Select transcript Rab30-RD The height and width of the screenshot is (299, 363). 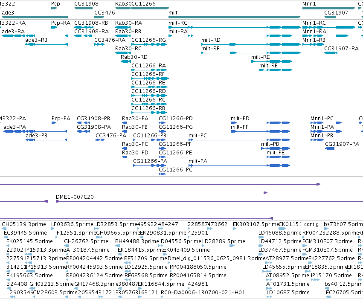pyautogui.click(x=134, y=57)
